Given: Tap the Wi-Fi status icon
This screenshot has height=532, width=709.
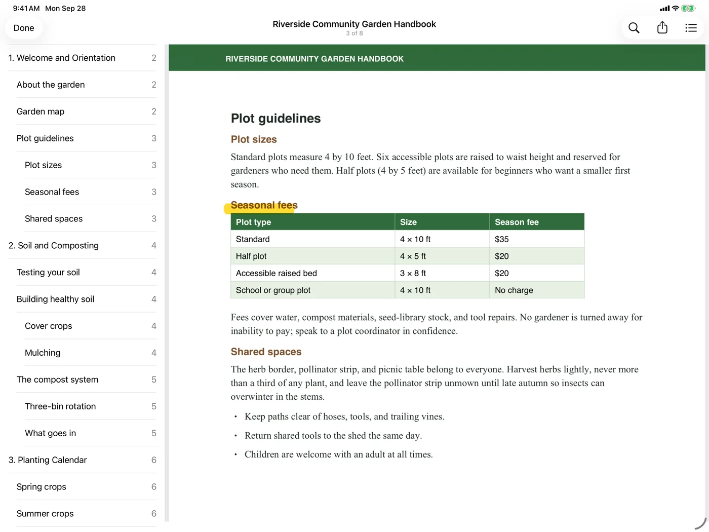Looking at the screenshot, I should point(676,8).
